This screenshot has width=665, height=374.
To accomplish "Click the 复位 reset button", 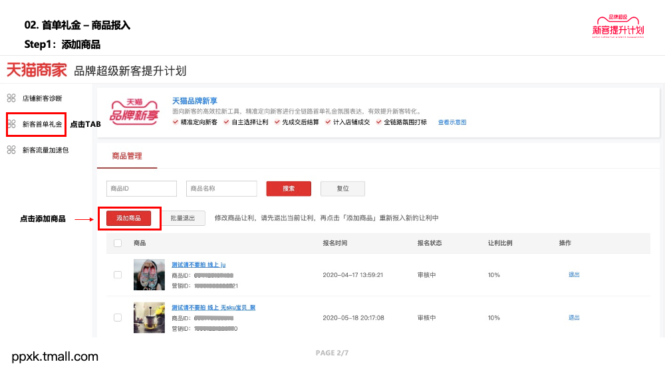I will (x=342, y=189).
